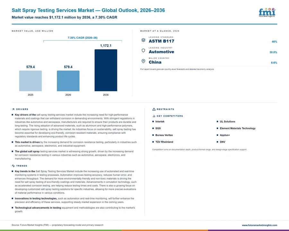
Task: Click the bar chart icon beside Key Competitors
Action: pos(154,116)
